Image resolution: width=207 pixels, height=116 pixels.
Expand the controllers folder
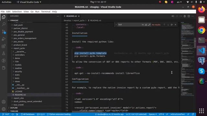pyautogui.click(x=20, y=55)
